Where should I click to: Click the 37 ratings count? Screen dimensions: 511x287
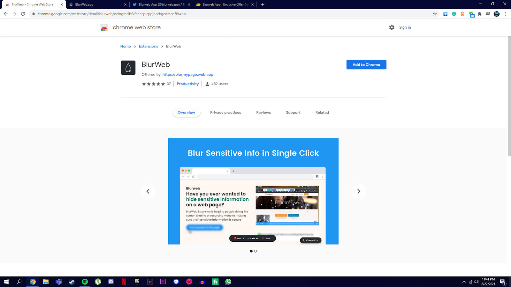click(x=169, y=84)
